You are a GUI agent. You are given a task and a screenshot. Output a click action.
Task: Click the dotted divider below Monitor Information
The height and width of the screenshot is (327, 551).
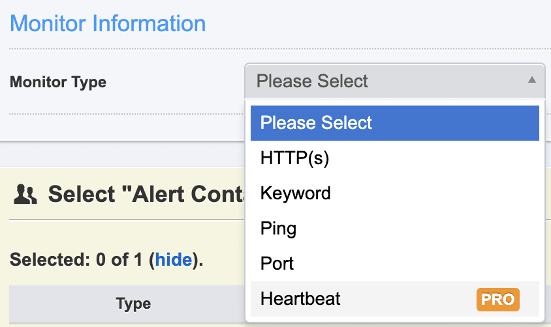(124, 50)
